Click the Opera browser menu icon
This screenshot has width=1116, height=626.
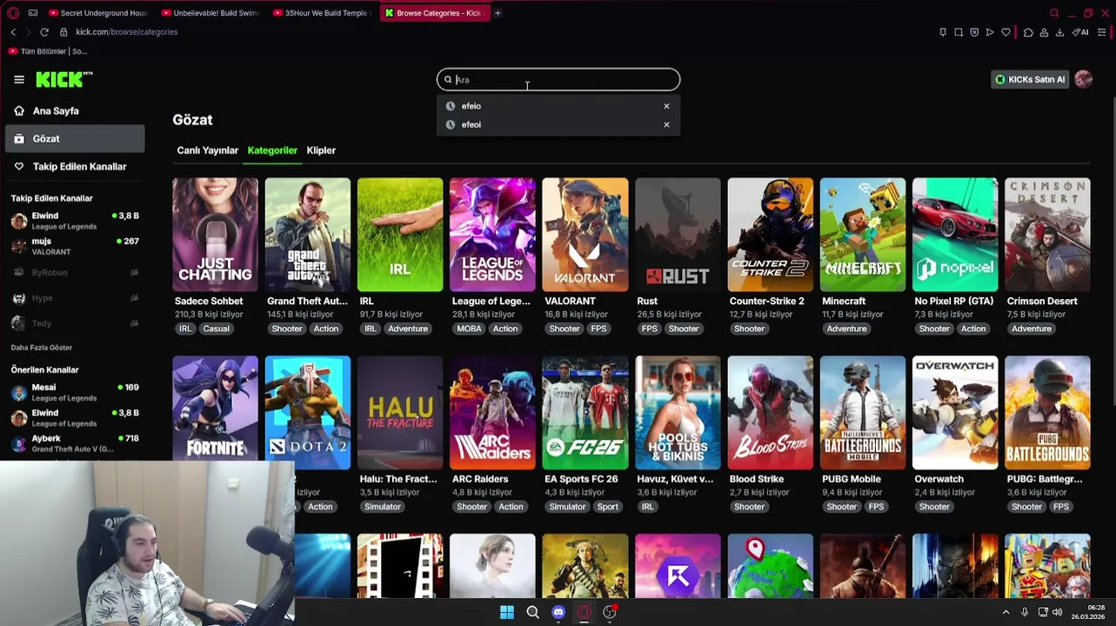tap(13, 13)
